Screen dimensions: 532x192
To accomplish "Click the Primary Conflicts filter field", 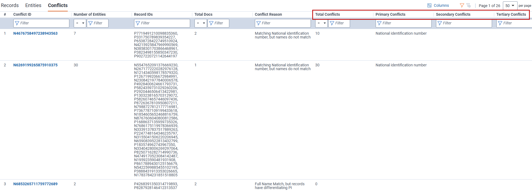I will click(404, 23).
